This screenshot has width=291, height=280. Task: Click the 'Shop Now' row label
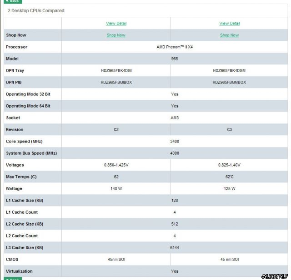click(x=16, y=35)
